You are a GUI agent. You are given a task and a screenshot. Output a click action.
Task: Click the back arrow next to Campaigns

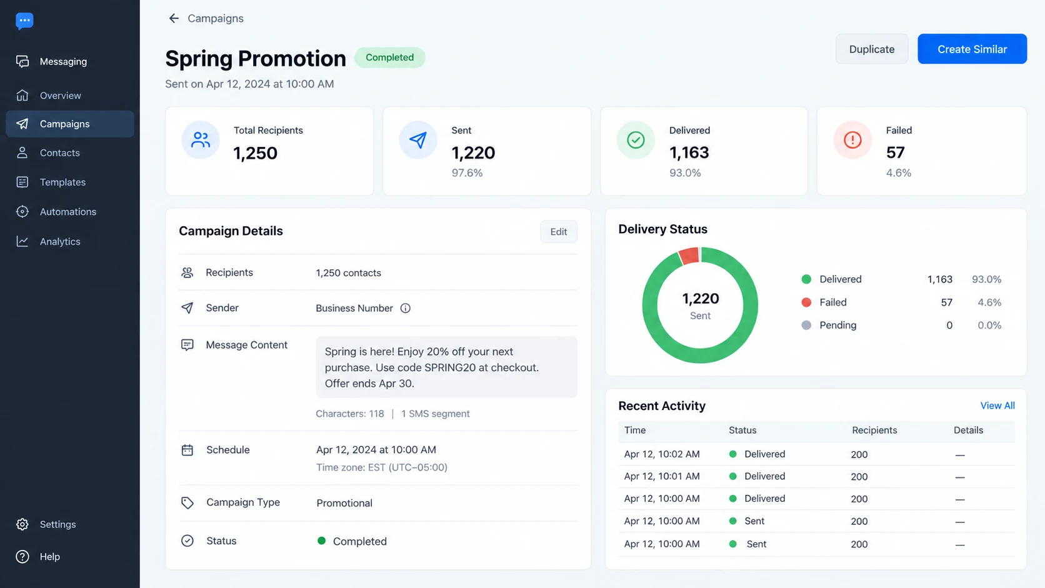point(174,18)
